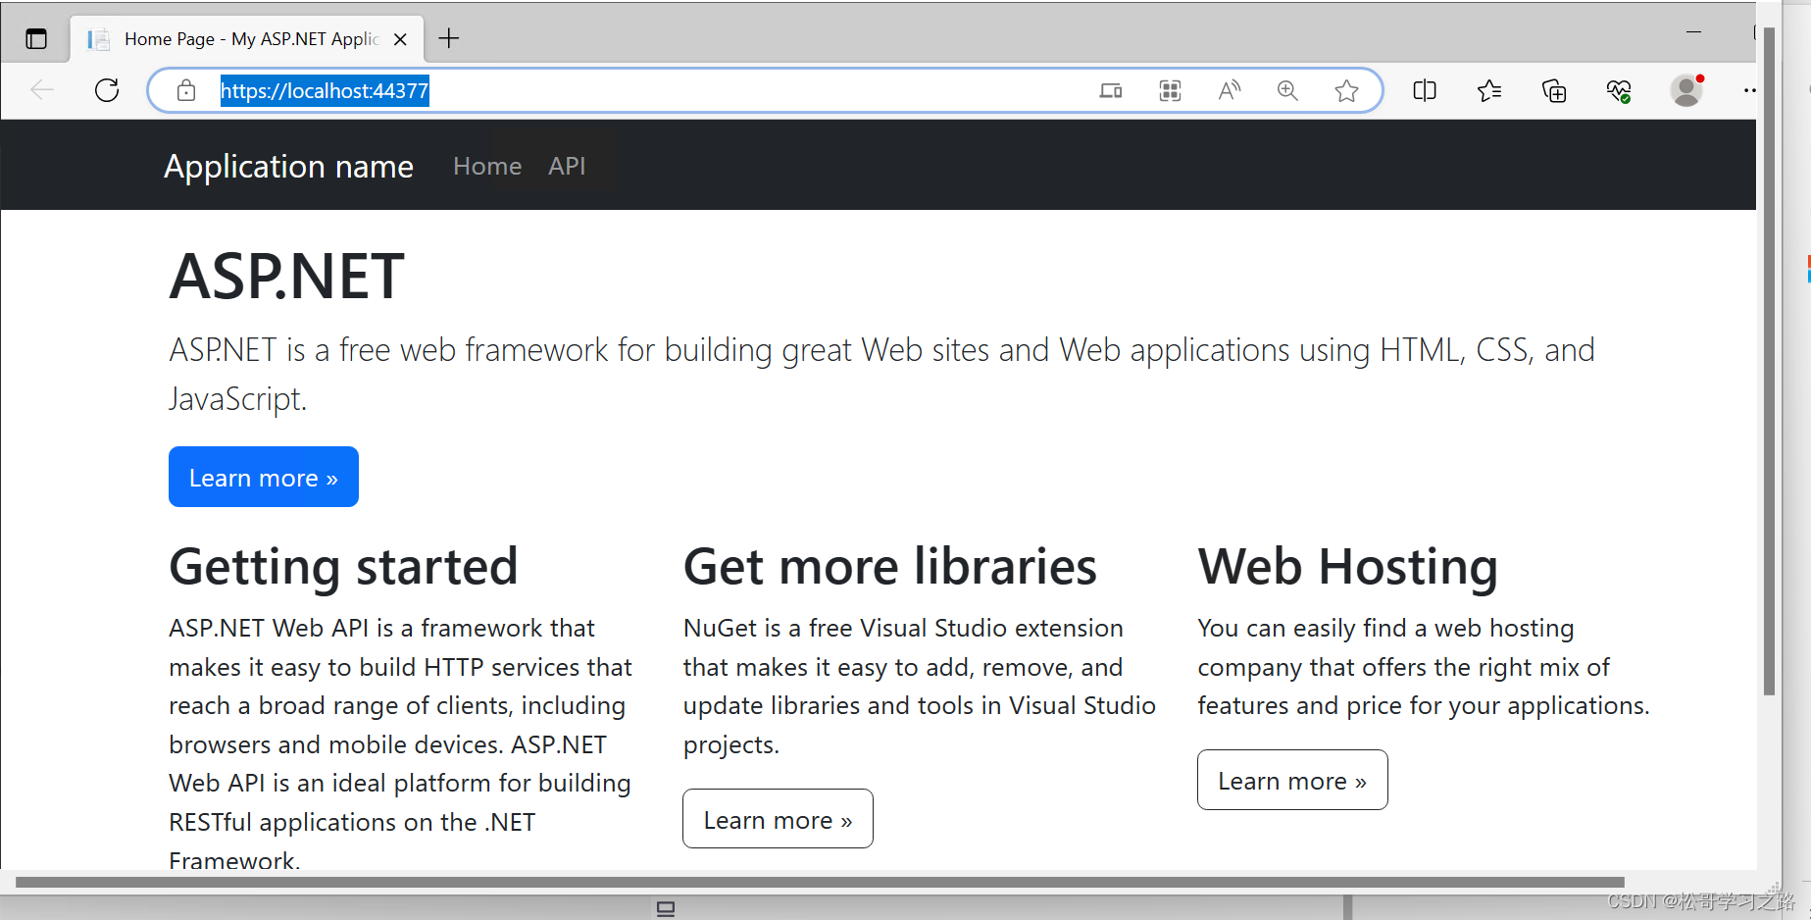This screenshot has height=920, width=1811.
Task: Open the API nav link
Action: [567, 166]
